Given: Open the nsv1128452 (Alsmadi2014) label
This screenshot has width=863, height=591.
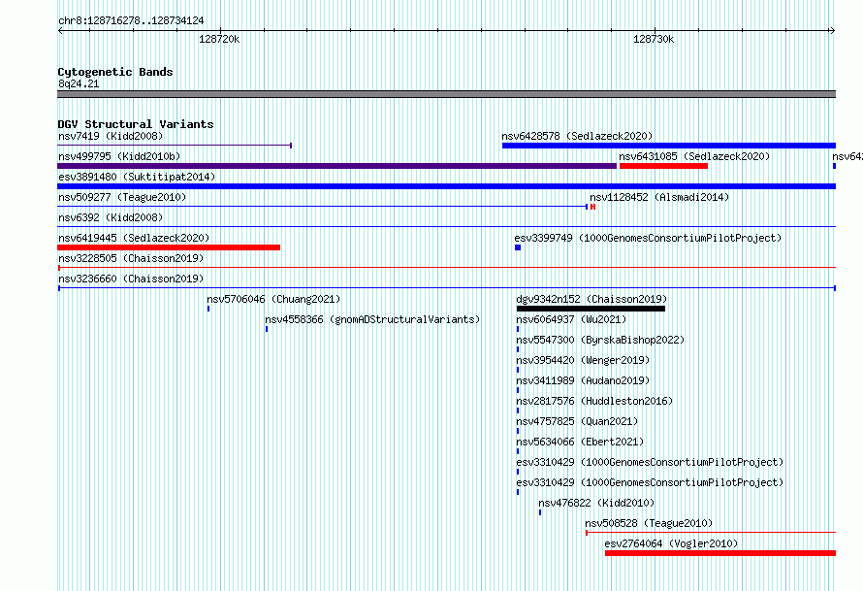Looking at the screenshot, I should pyautogui.click(x=659, y=197).
